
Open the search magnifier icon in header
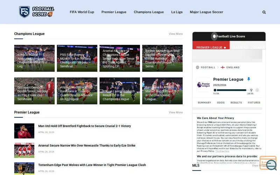[264, 12]
